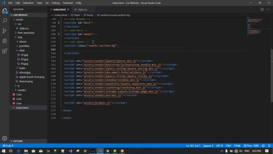Screen dimensions: 273x154
Task: Open the Action Center notification icon
Action: pyautogui.click(x=267, y=151)
